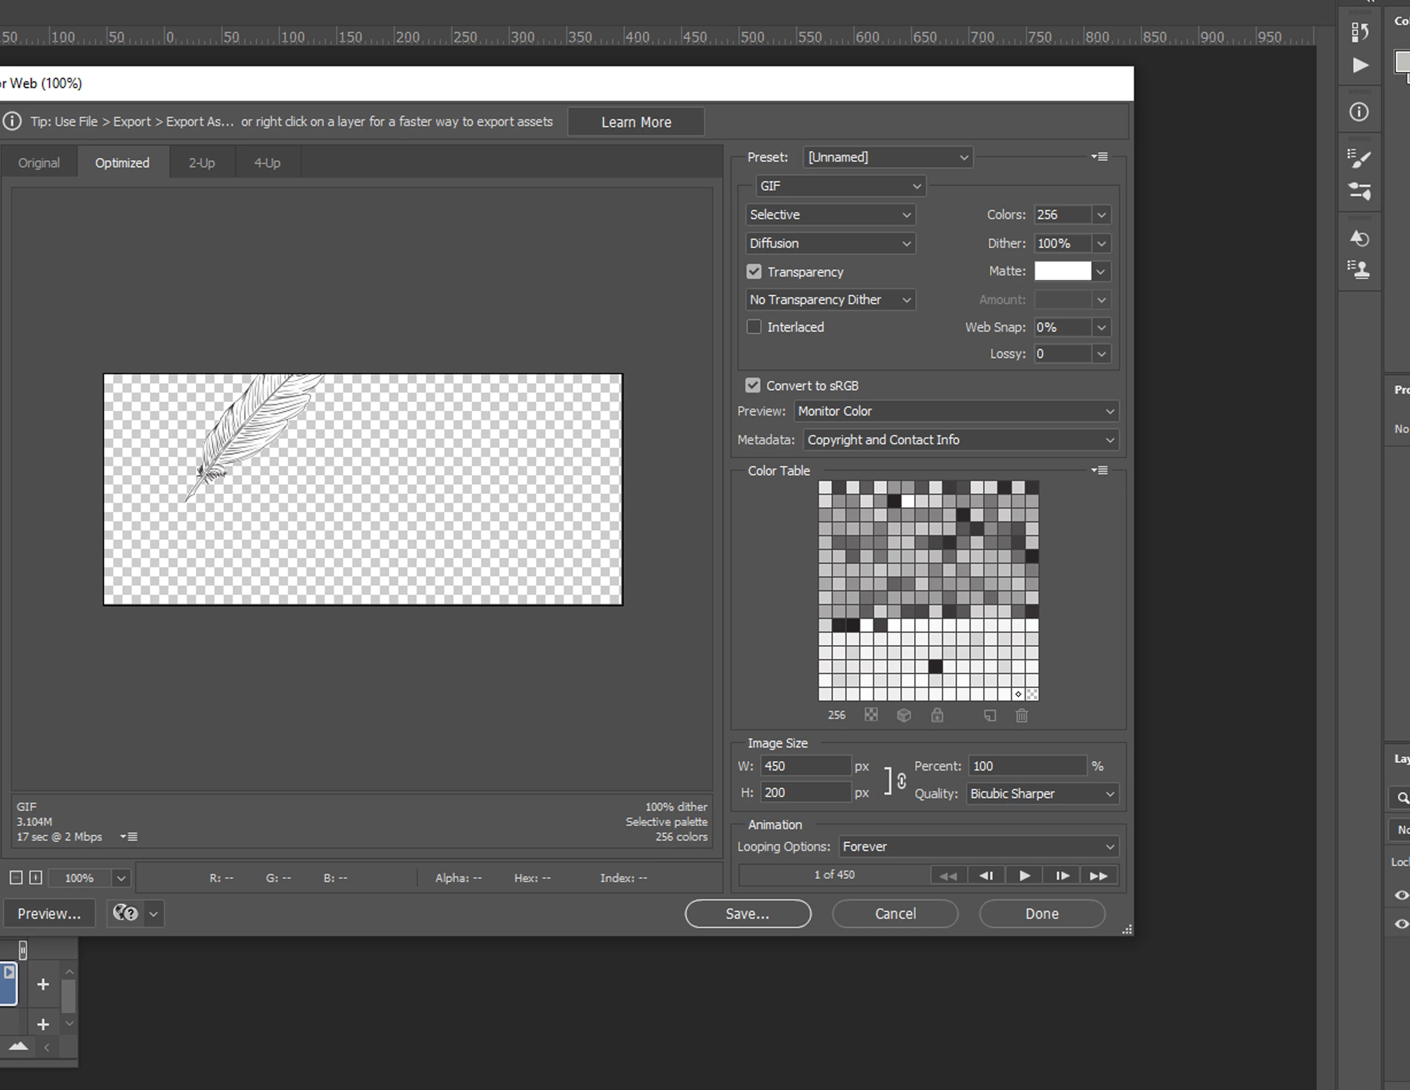
Task: Uncheck the Transparency checkbox
Action: pyautogui.click(x=754, y=272)
